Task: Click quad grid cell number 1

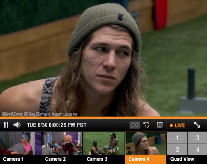Action: (x=177, y=138)
